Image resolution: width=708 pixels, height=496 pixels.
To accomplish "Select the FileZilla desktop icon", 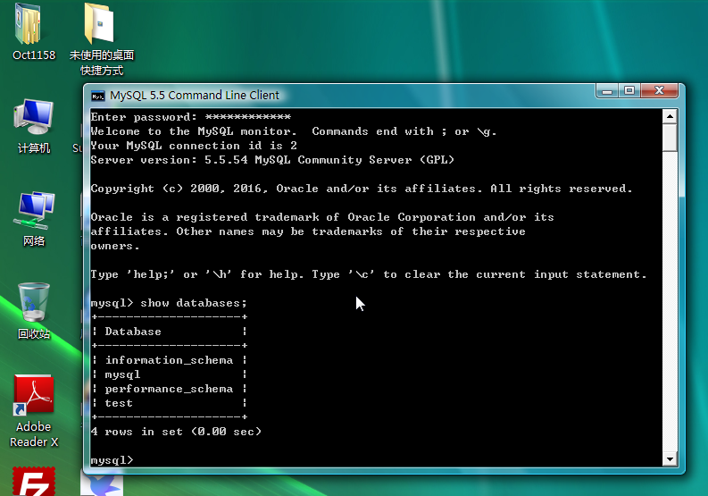I will pyautogui.click(x=34, y=483).
